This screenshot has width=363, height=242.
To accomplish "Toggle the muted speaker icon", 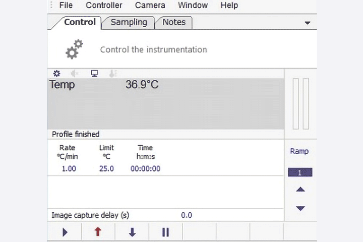I will click(x=75, y=74).
